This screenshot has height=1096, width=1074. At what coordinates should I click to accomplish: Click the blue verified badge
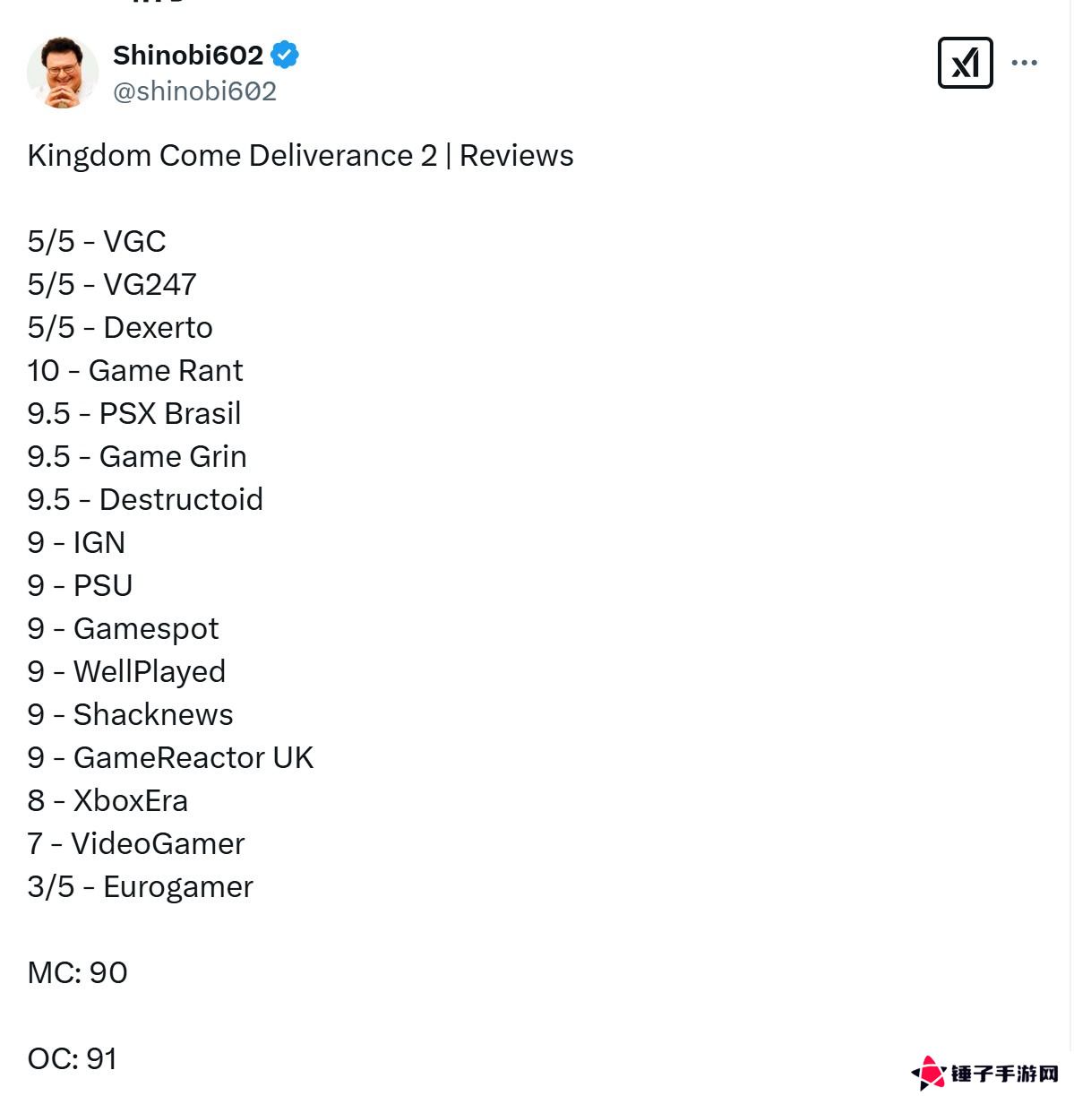(285, 56)
